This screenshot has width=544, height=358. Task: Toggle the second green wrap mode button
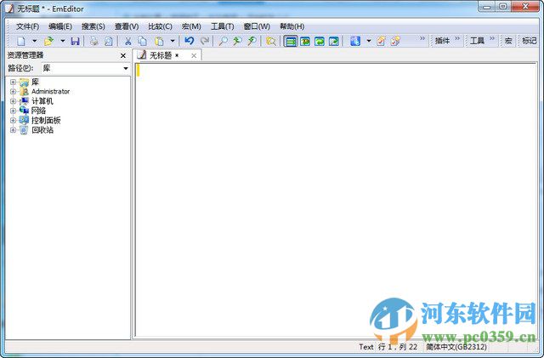(305, 41)
